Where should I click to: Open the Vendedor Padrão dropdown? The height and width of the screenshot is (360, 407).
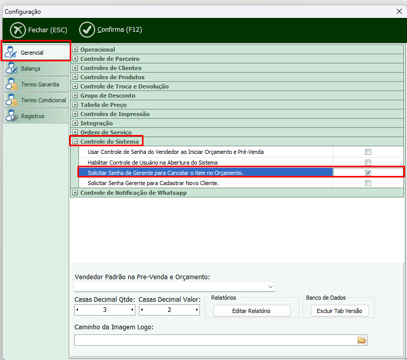click(x=270, y=287)
